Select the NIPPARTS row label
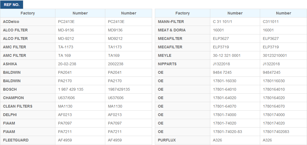The width and height of the screenshot is (307, 145). (x=167, y=64)
